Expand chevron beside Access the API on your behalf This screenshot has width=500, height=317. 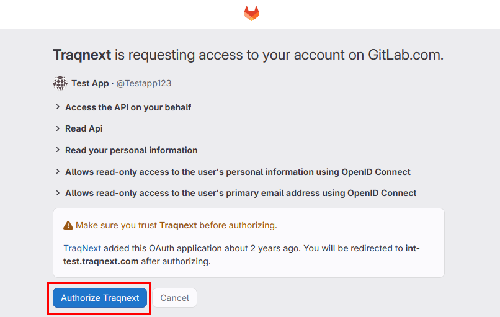pyautogui.click(x=58, y=107)
